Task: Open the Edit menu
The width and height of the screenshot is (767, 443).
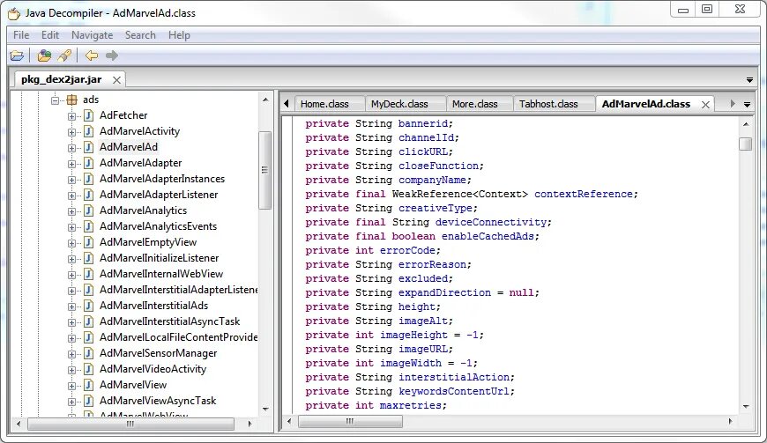Action: click(x=50, y=35)
